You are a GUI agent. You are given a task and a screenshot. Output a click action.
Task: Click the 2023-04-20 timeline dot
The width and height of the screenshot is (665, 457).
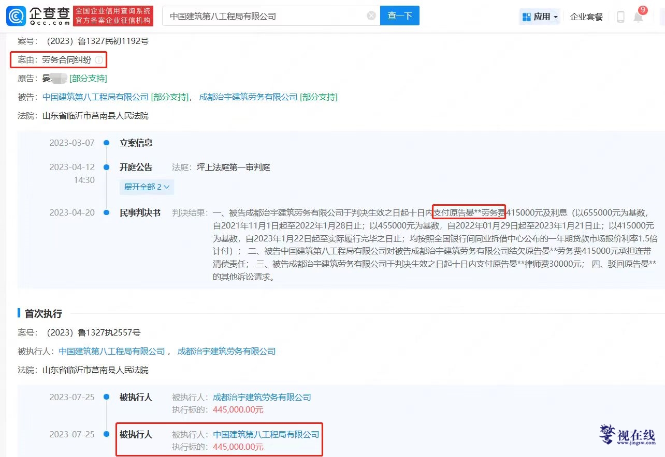[106, 213]
